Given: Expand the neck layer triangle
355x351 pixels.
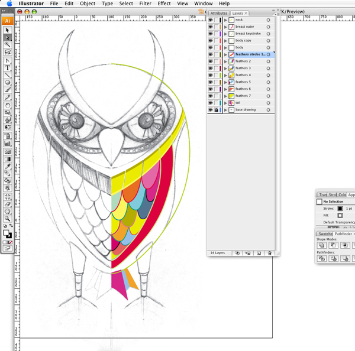Looking at the screenshot, I should pos(225,20).
